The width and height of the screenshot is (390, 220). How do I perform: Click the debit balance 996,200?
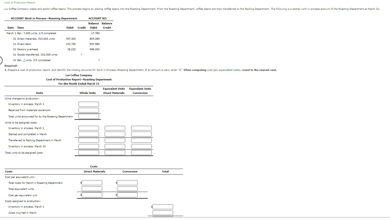coord(95,49)
